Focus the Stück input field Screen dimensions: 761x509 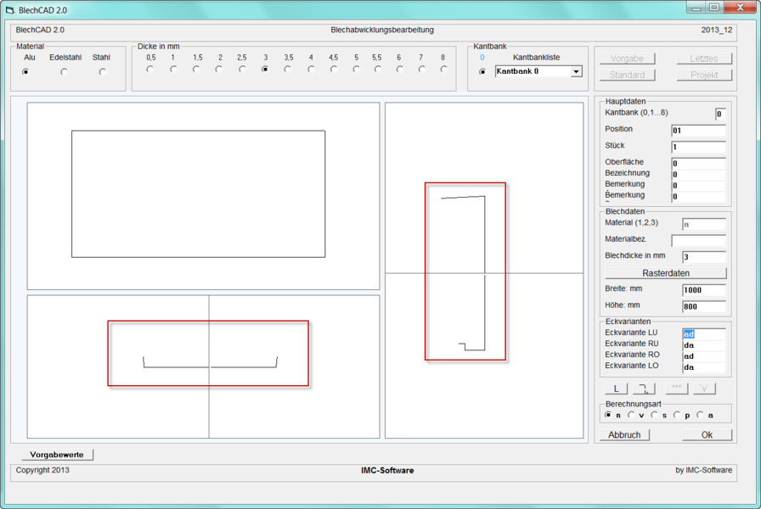click(698, 147)
